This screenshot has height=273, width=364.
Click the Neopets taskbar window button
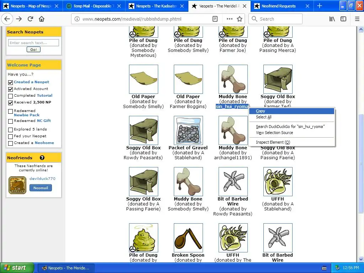(66, 268)
